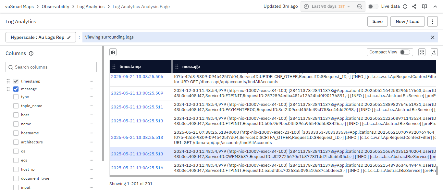Click the zoom out magnifier icon

pos(359,6)
